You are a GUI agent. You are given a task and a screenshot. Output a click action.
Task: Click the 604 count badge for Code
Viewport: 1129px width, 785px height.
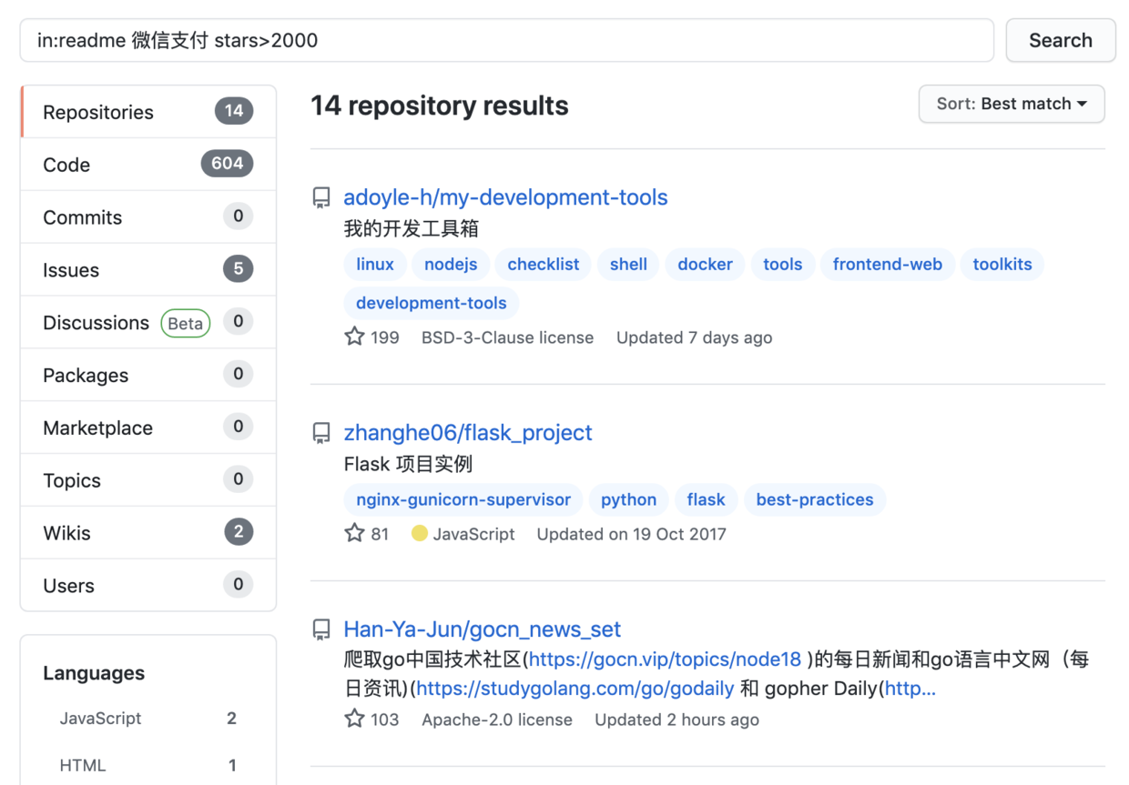(227, 164)
